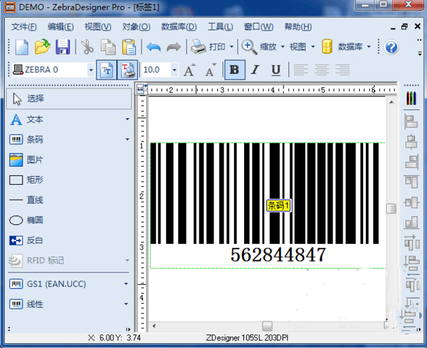Click the first alignment icon below the pencils

pos(411,122)
